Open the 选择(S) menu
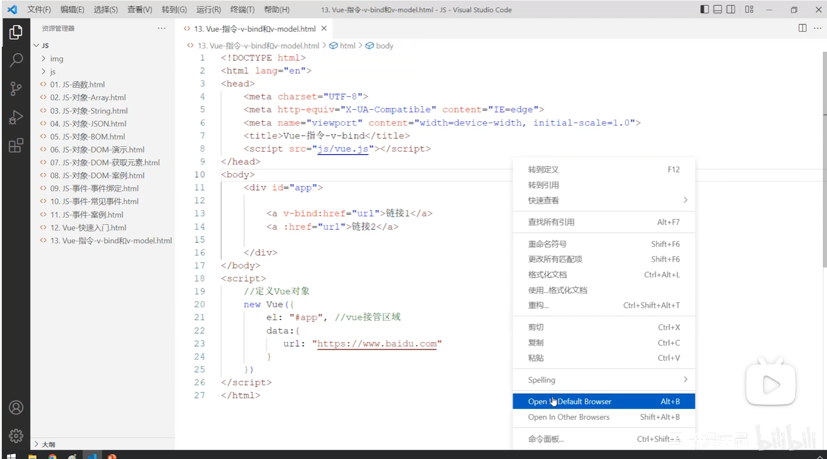This screenshot has height=459, width=827. click(x=106, y=10)
